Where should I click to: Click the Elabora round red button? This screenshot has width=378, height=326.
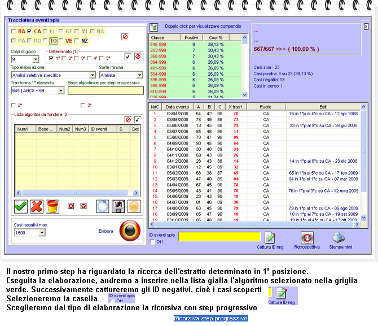[x=131, y=231]
